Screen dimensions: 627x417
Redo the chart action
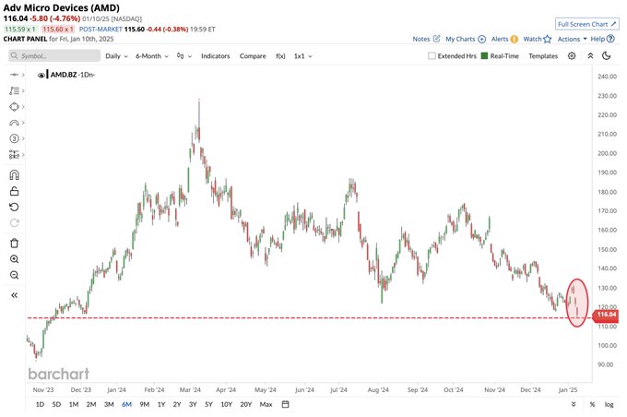pyautogui.click(x=14, y=223)
